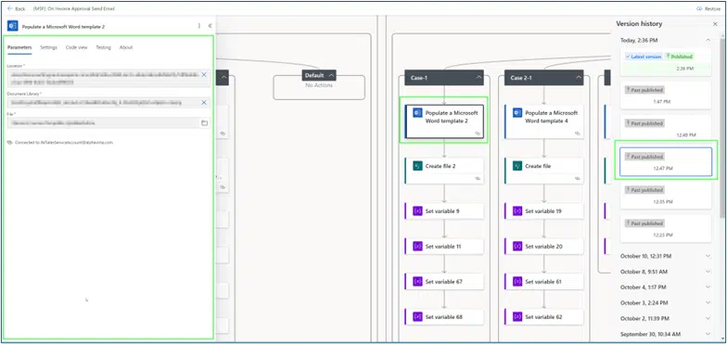Select the past published 12:23 PM version

666,228
